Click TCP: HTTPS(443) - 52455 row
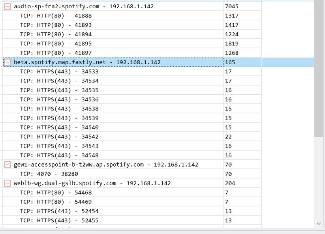The image size is (325, 234). tap(59, 221)
